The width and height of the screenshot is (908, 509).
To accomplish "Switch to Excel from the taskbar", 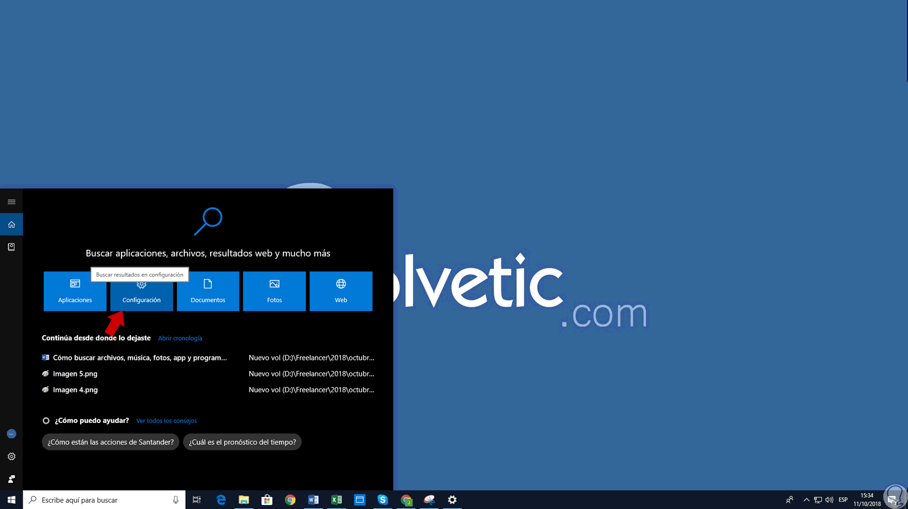I will [337, 500].
